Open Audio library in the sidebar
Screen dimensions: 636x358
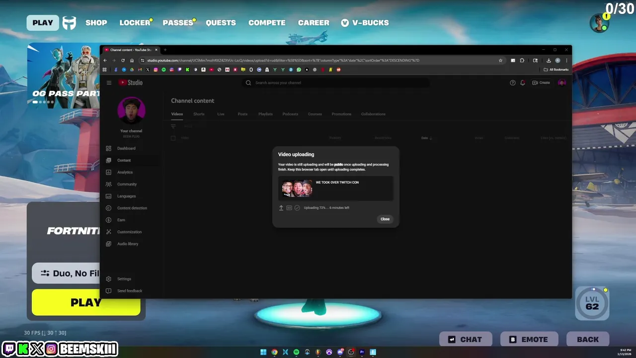tap(128, 244)
